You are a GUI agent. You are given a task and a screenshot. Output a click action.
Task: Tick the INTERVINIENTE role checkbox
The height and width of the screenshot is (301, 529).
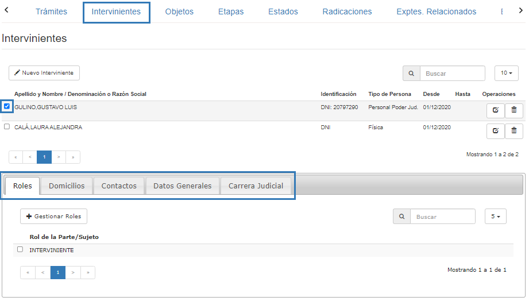pos(20,249)
